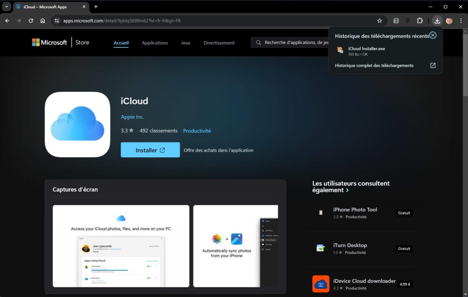Close the iCloud – Microsoft Apps tab
The height and width of the screenshot is (297, 468).
(84, 7)
